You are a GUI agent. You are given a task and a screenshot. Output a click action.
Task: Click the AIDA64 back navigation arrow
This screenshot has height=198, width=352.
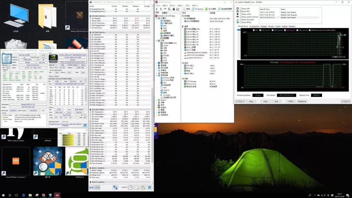(x=156, y=9)
